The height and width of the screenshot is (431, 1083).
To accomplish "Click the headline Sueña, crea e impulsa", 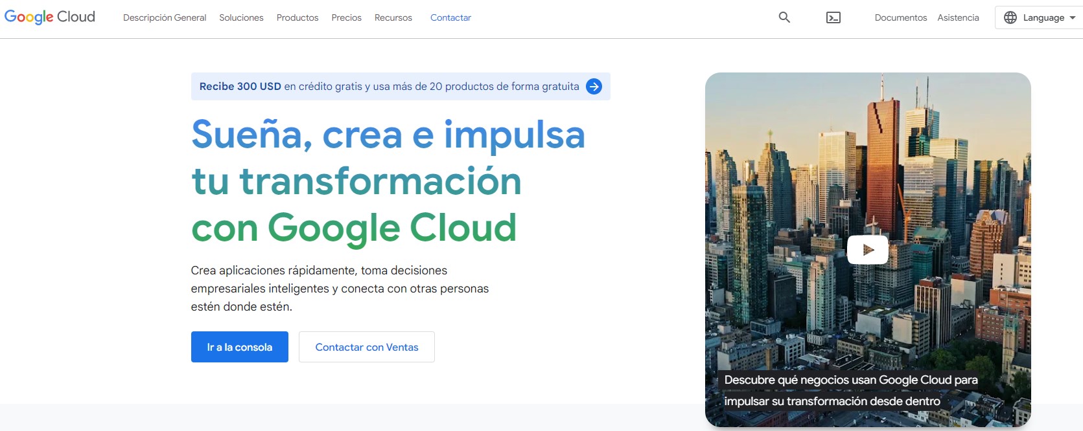I will (x=388, y=135).
